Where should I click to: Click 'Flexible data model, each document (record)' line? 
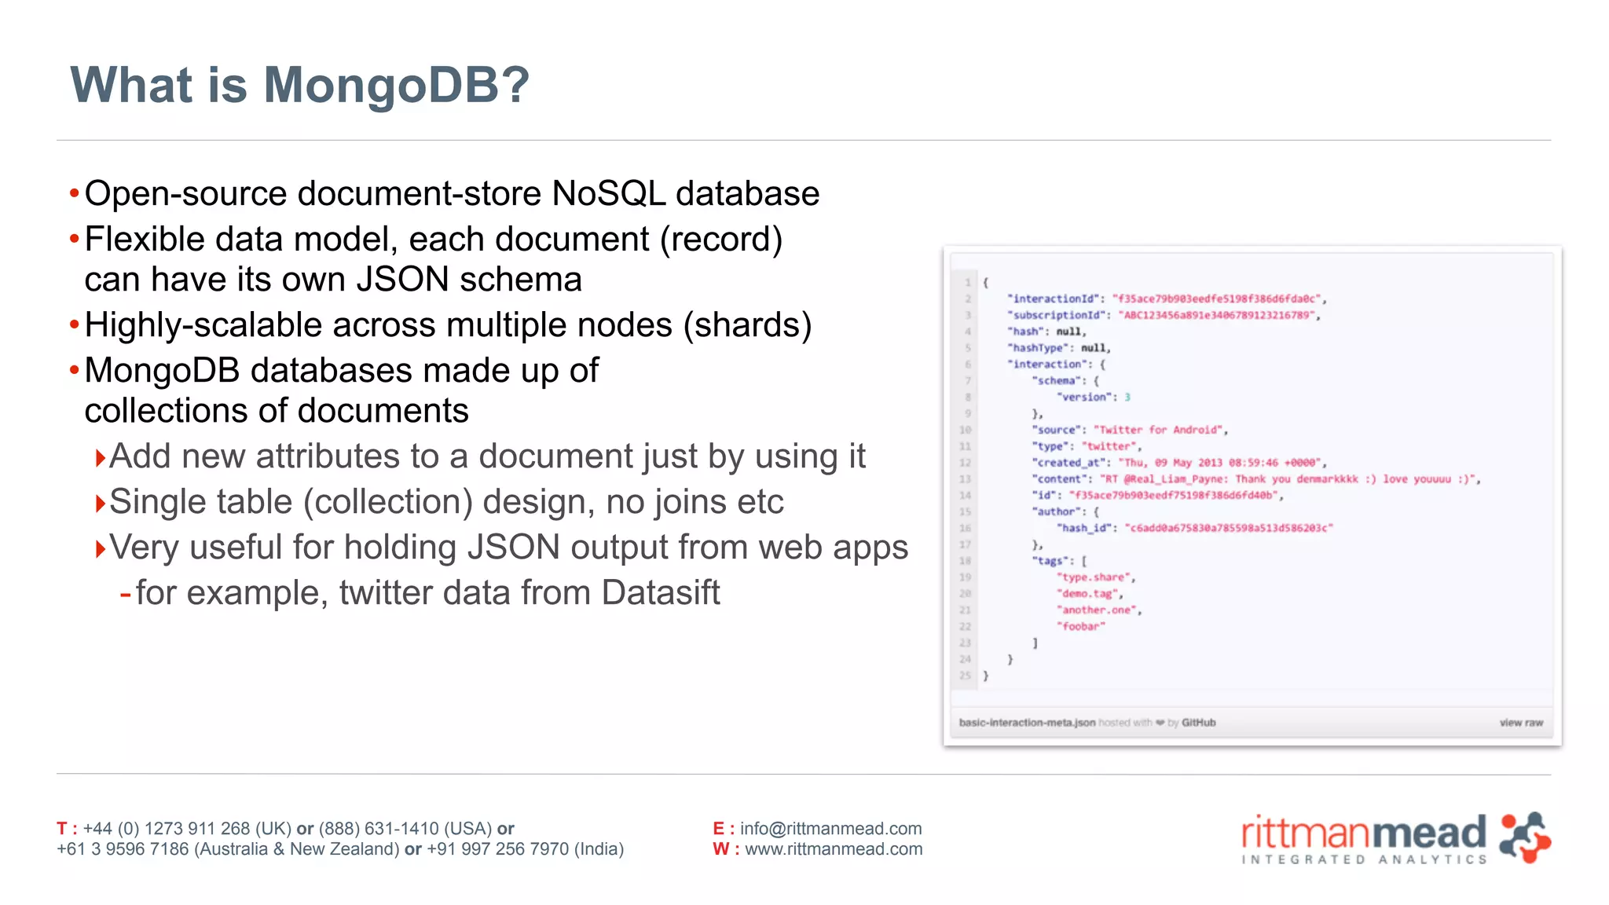point(434,239)
